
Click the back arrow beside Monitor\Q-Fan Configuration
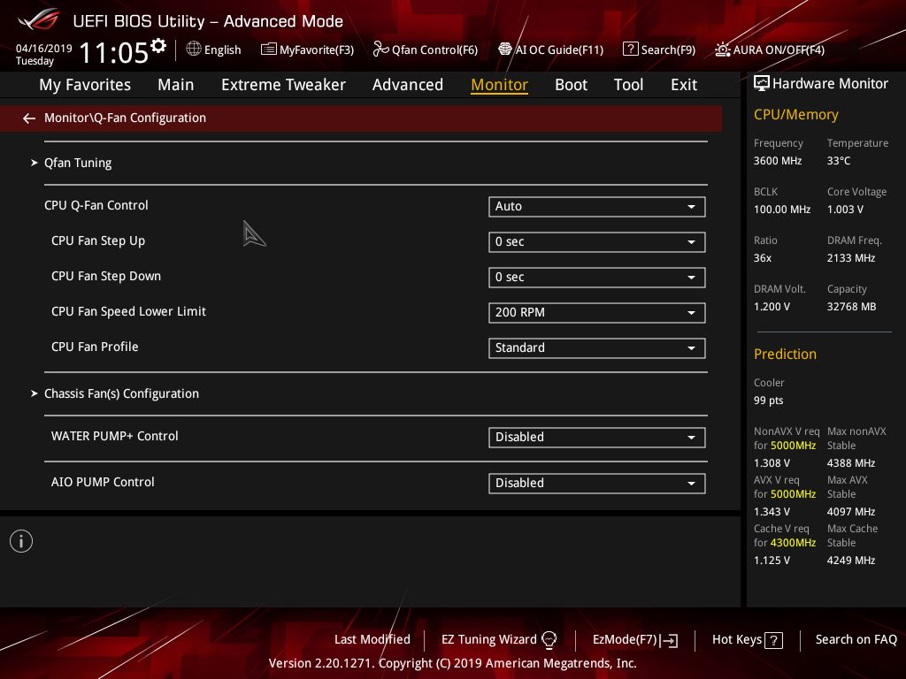(29, 118)
